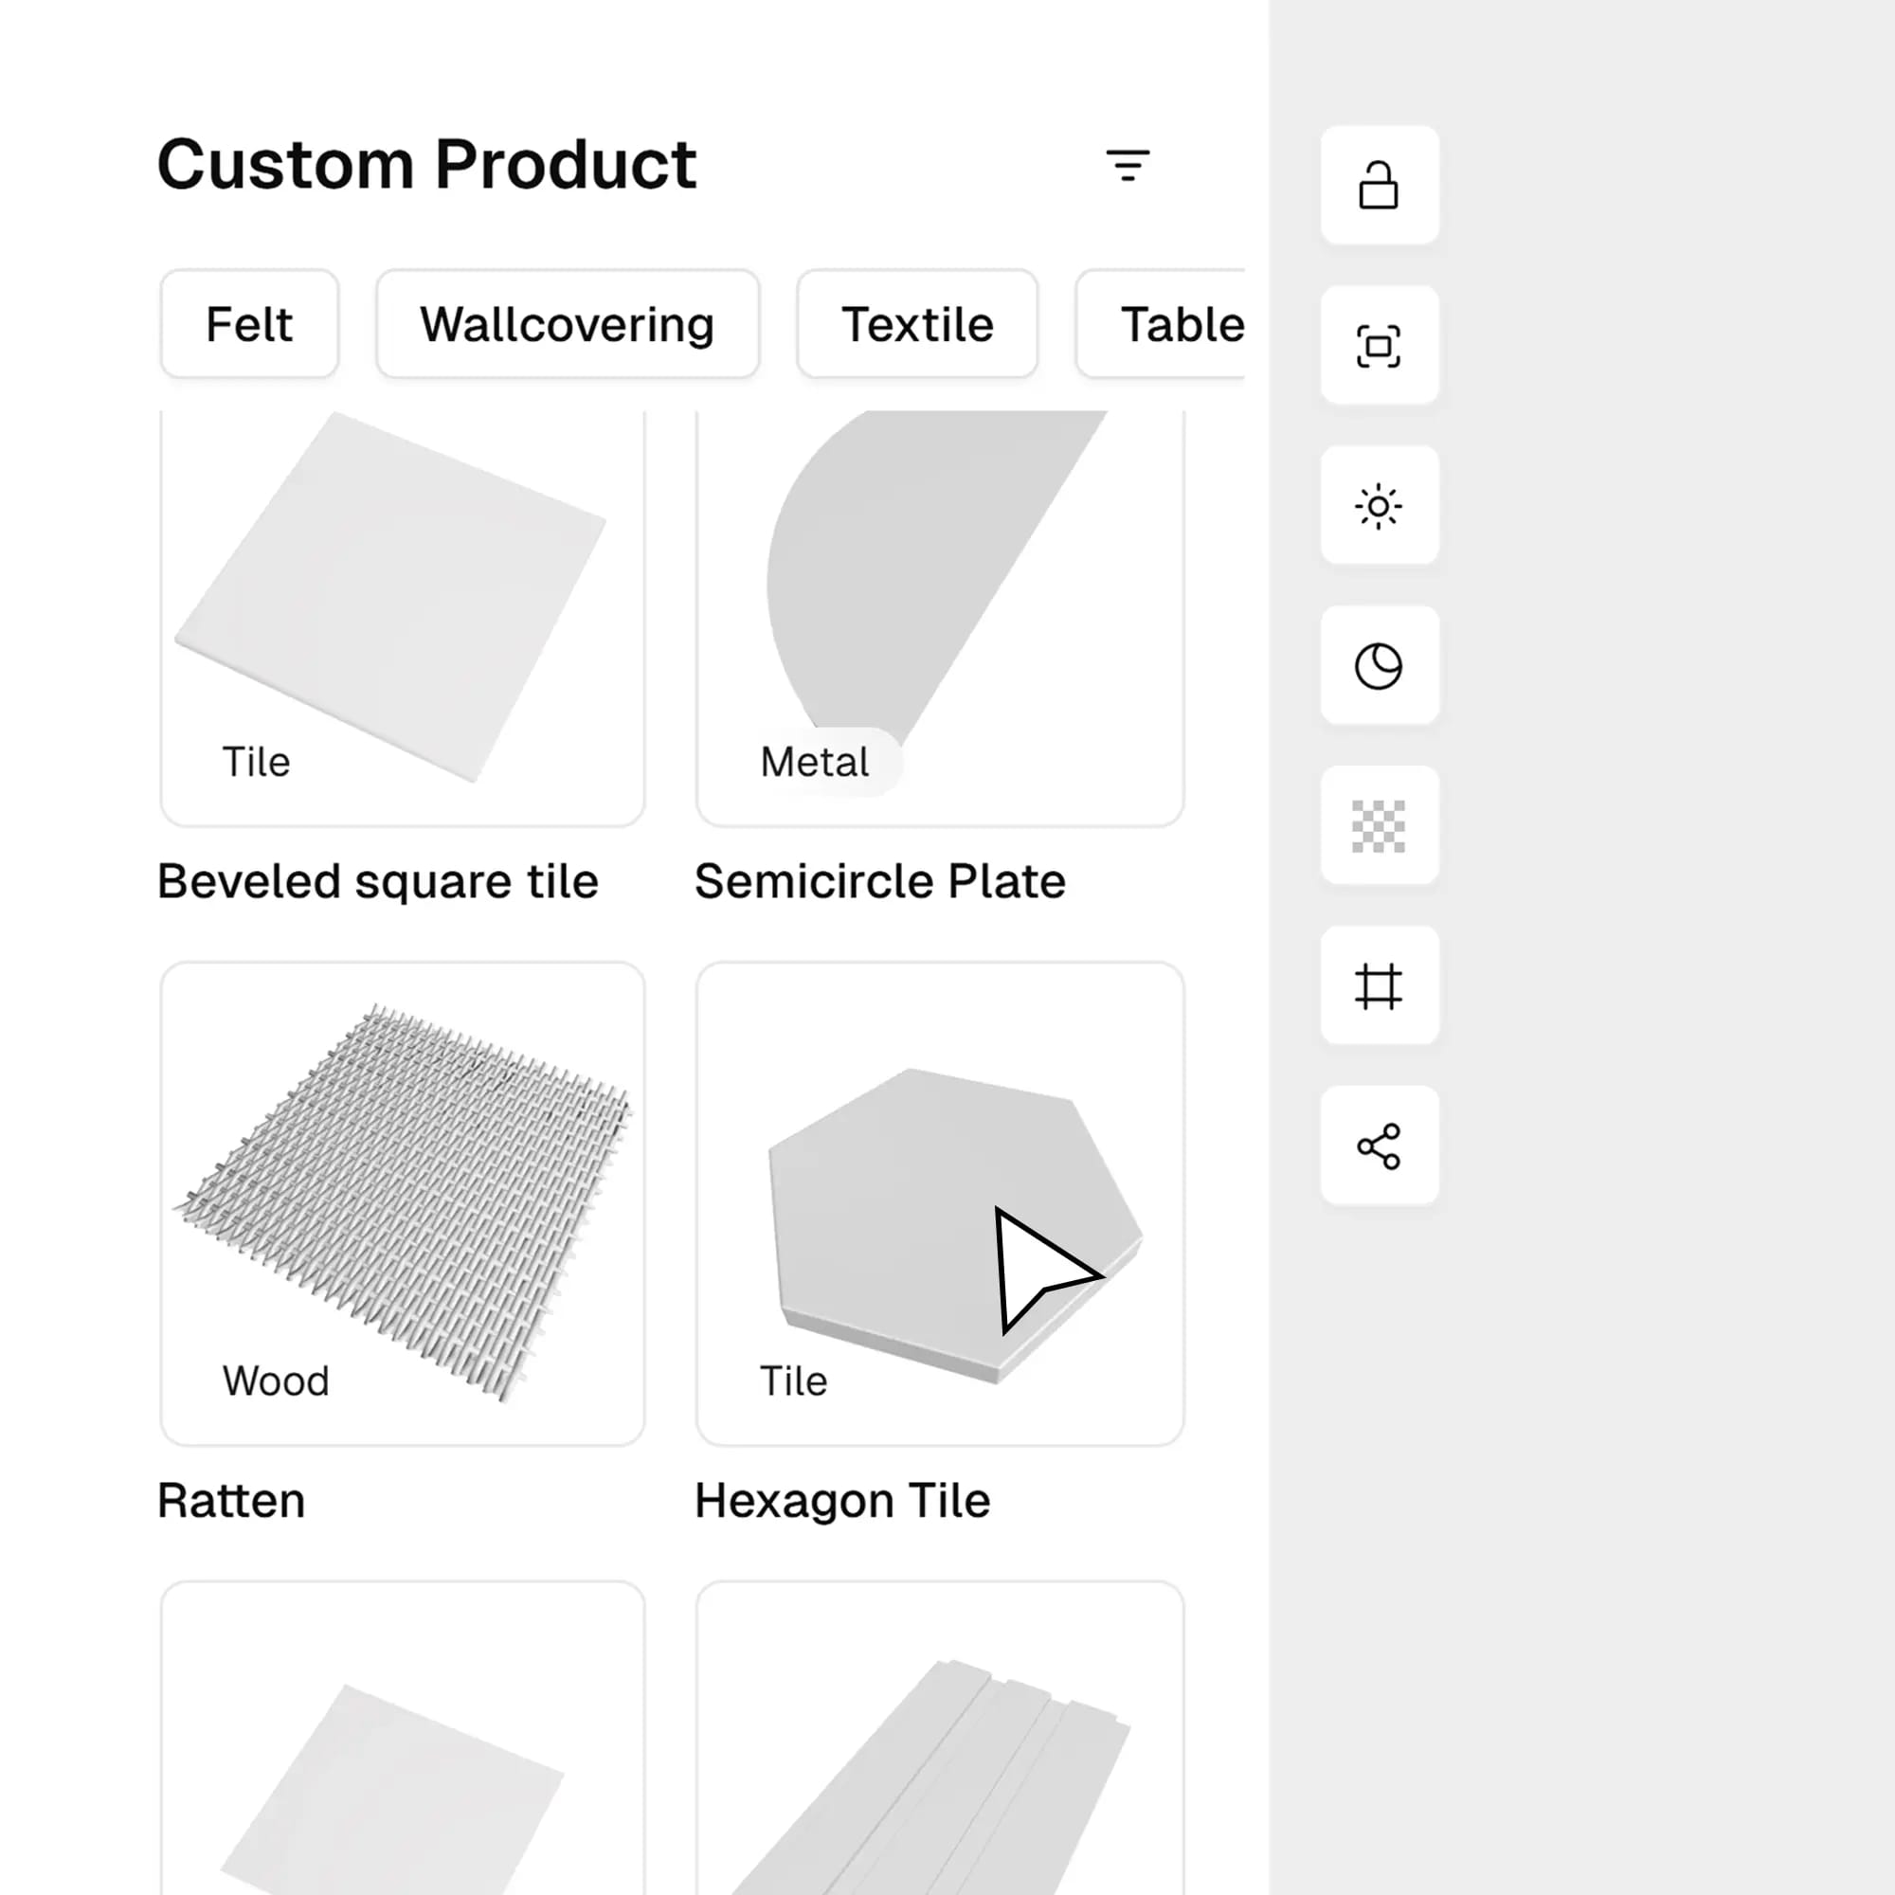Click the lock icon in the sidebar

[1379, 189]
